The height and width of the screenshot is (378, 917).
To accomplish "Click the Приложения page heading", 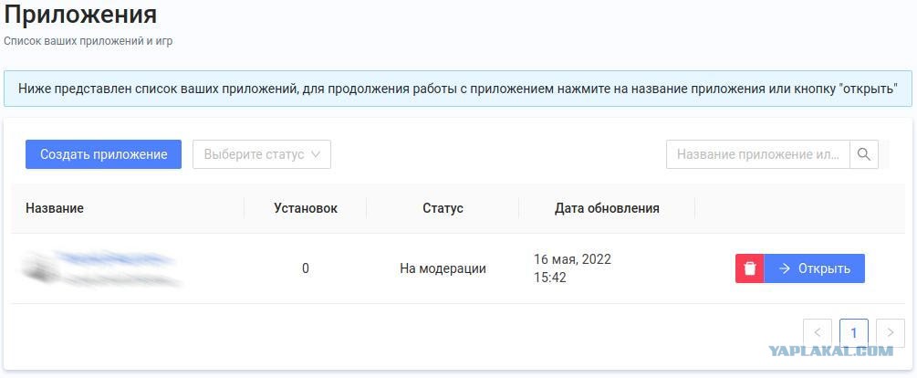I will (x=80, y=15).
